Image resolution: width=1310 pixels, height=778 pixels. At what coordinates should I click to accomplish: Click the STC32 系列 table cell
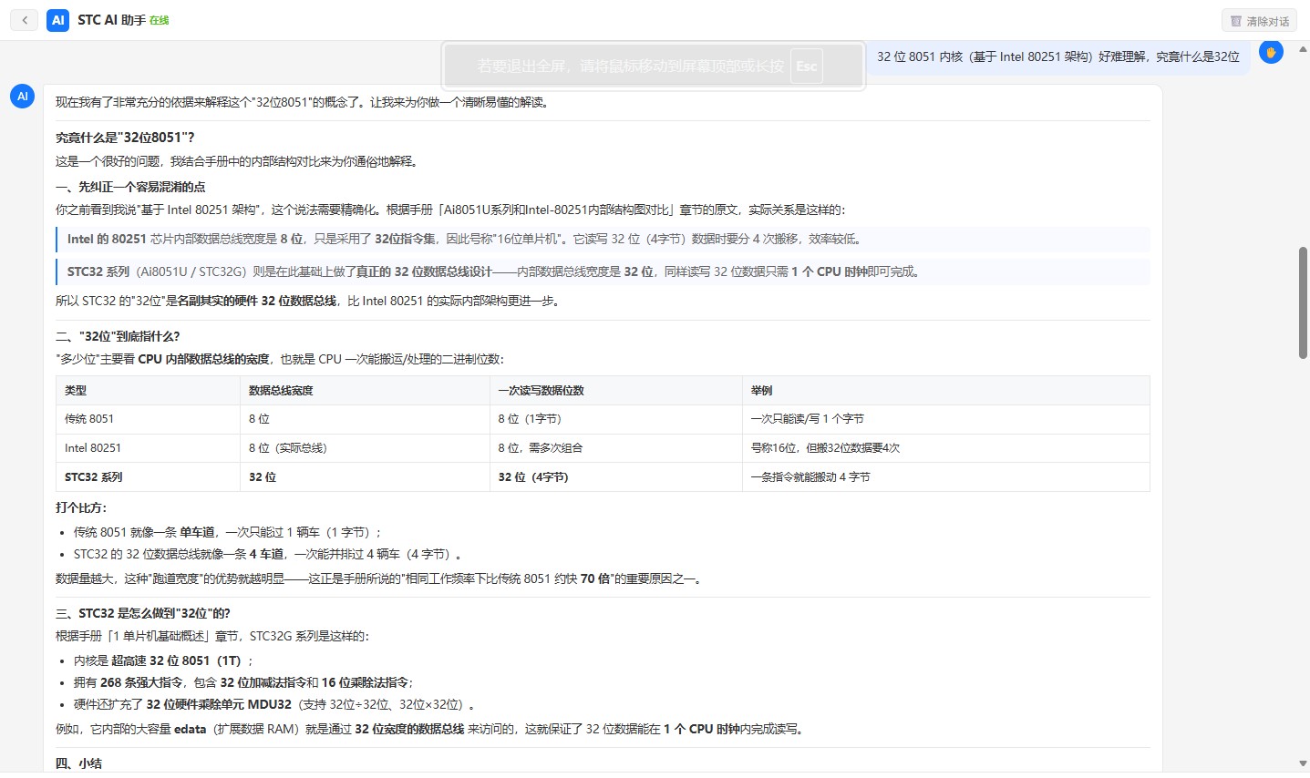[148, 477]
